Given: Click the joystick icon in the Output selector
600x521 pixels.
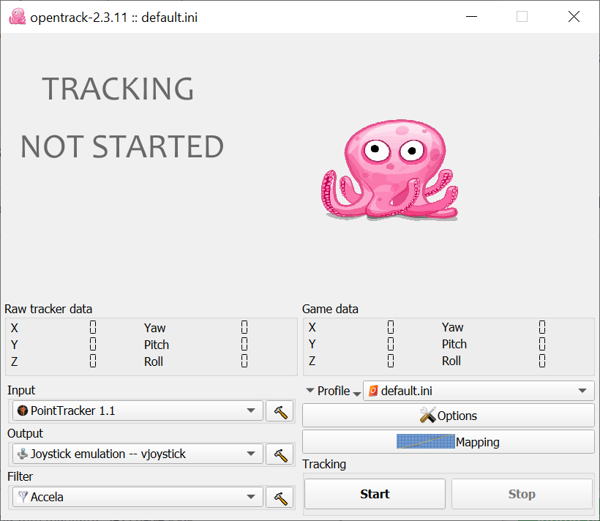Looking at the screenshot, I should click(x=21, y=454).
